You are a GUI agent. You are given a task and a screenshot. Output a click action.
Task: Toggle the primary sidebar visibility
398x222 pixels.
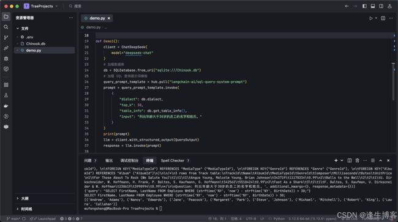coord(364,6)
